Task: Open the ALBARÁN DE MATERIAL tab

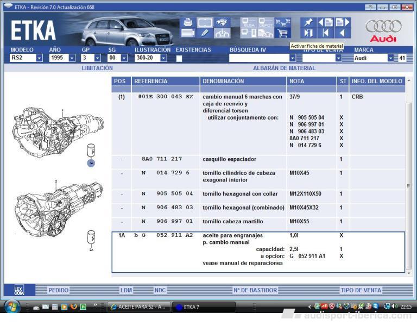Action: (284, 68)
